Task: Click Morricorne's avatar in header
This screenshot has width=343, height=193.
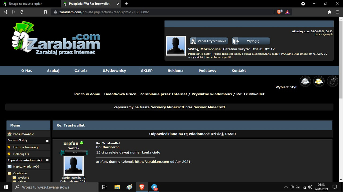Action: point(176,46)
